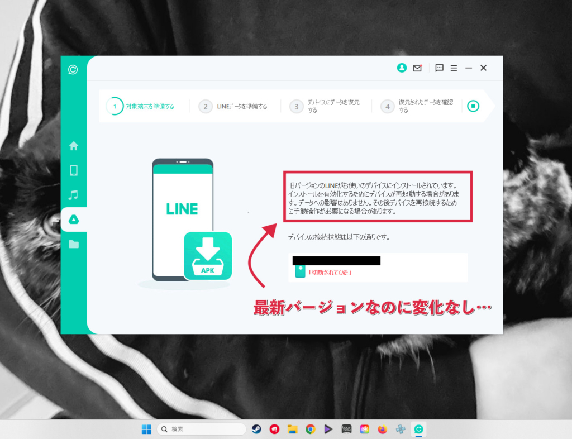Click the LINE APK download illustration

pyautogui.click(x=207, y=256)
